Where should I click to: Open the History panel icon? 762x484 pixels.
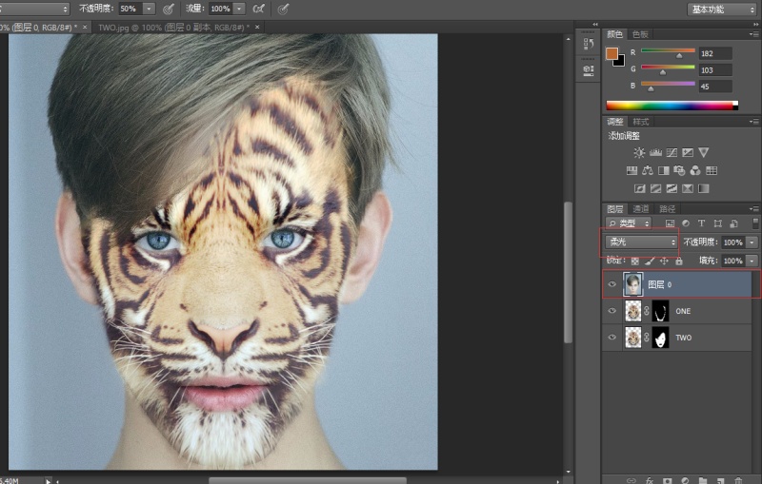pos(589,44)
